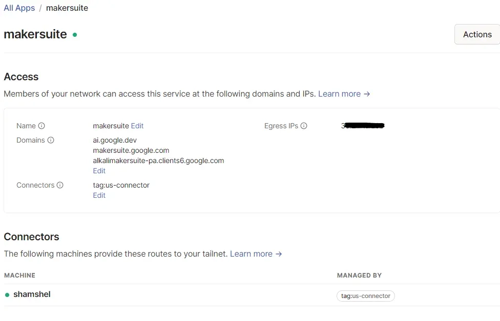Select the domain ai.google.dev text
The height and width of the screenshot is (321, 500).
(x=115, y=140)
